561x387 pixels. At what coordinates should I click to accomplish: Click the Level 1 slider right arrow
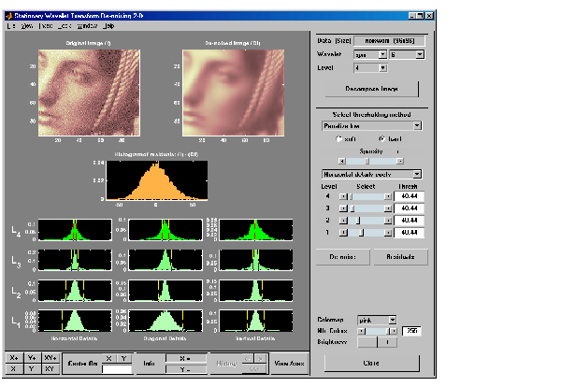coord(388,233)
